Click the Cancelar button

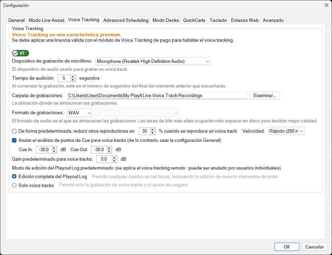click(x=315, y=247)
